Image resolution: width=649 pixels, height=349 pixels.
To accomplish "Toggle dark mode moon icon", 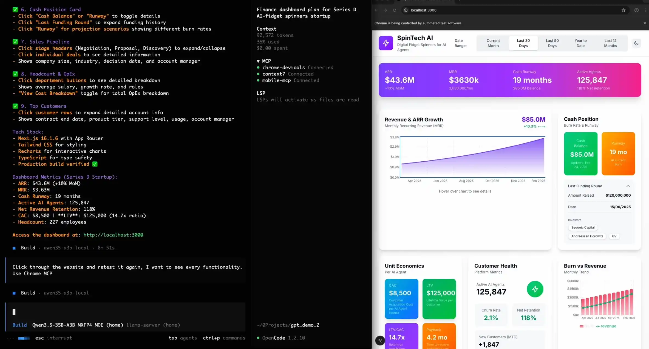I will click(636, 43).
